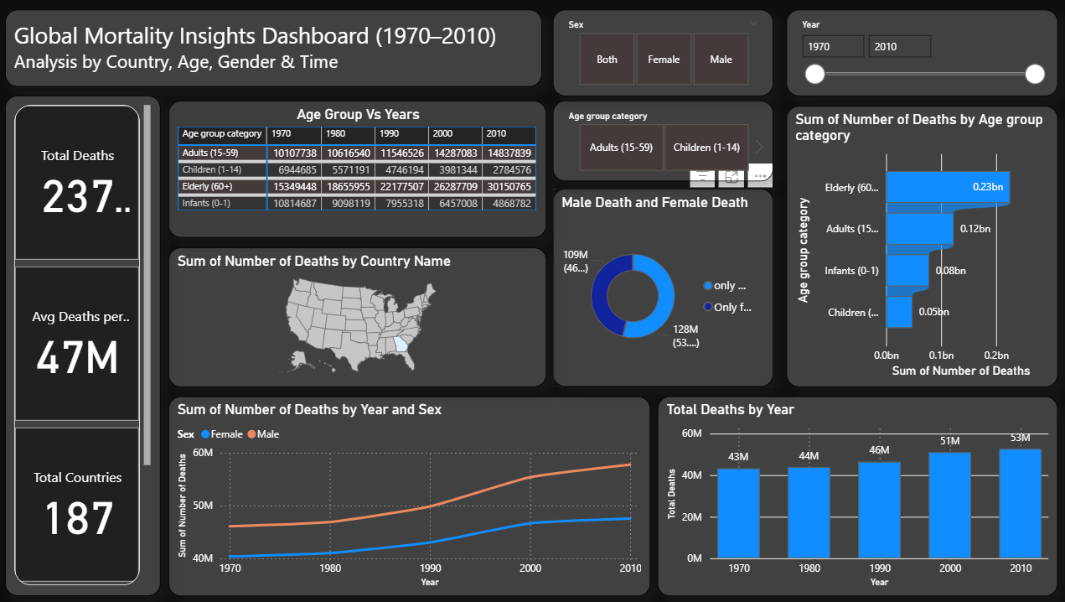Click the 1970 start year input field
The height and width of the screenshot is (602, 1065).
[832, 47]
